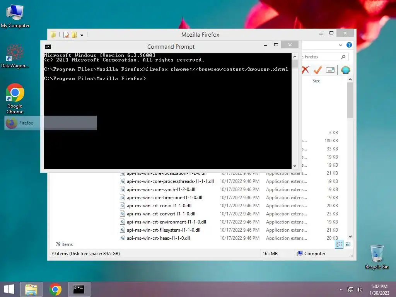This screenshot has width=396, height=297.
Task: Open the Command Prompt system menu icon
Action: click(48, 47)
